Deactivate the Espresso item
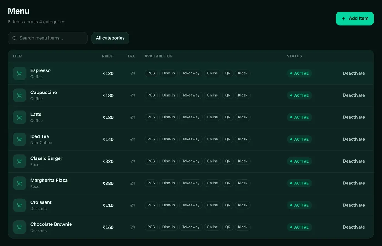Viewport: 382px width, 246px height. [x=354, y=73]
